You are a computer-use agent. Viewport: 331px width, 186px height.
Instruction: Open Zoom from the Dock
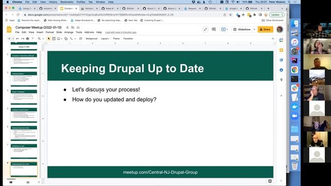click(x=295, y=116)
